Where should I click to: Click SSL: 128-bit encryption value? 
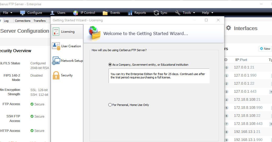(x=39, y=90)
